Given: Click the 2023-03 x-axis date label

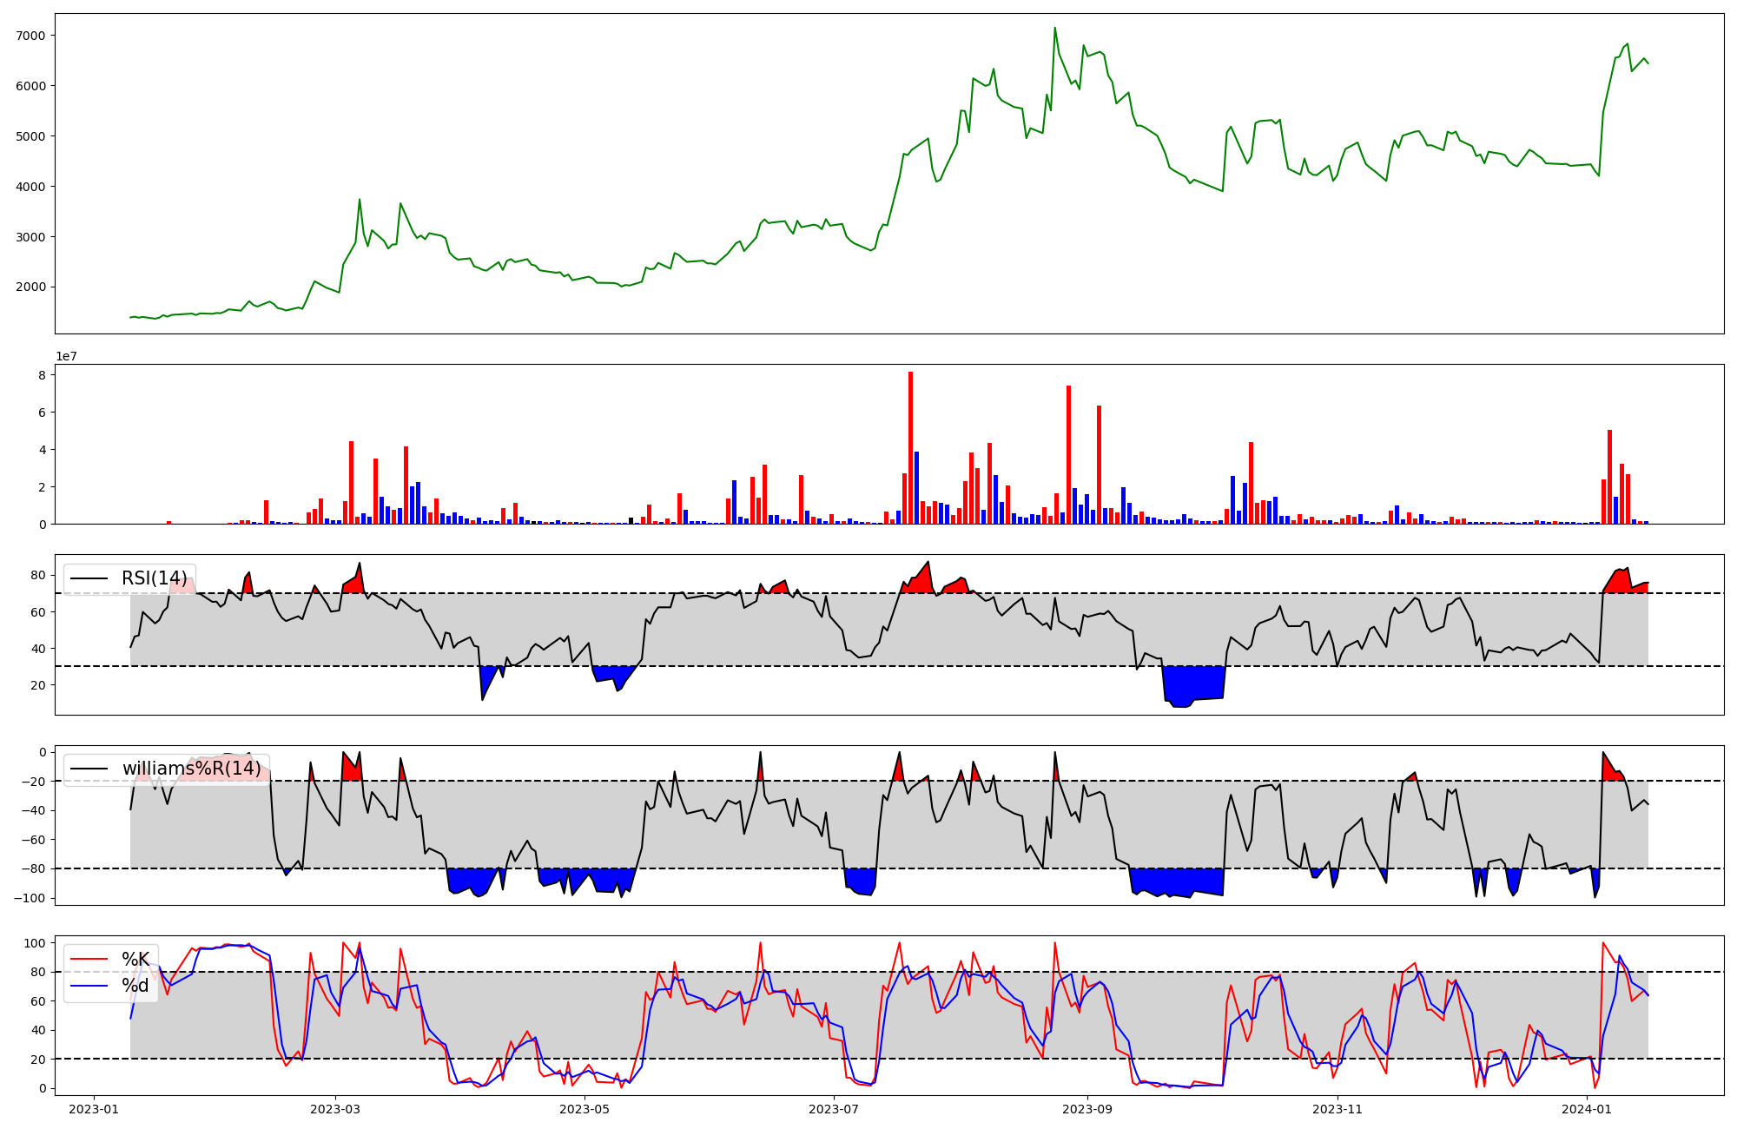Looking at the screenshot, I should [335, 1109].
